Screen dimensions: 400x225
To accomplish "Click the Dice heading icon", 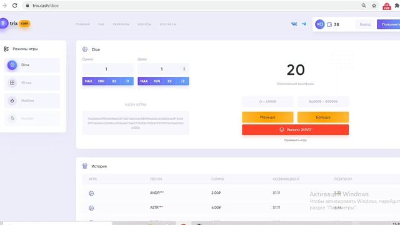I will pyautogui.click(x=85, y=49).
